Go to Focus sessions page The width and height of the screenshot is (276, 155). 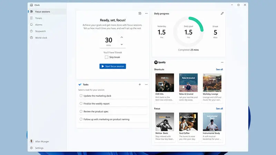pyautogui.click(x=42, y=12)
